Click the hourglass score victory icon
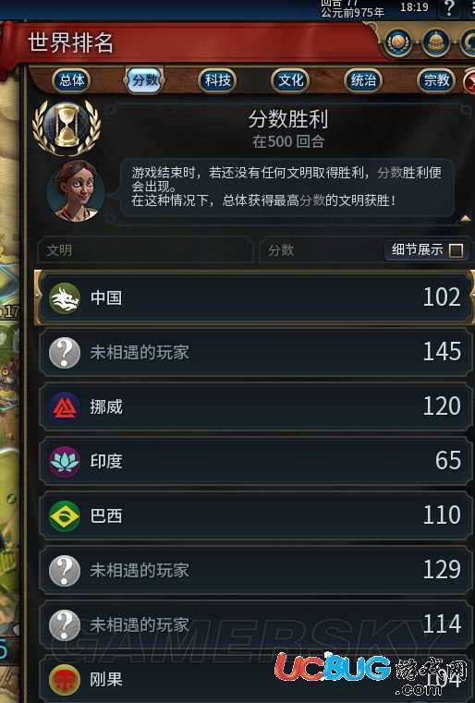Screen dimensions: 475x703 [x=67, y=127]
